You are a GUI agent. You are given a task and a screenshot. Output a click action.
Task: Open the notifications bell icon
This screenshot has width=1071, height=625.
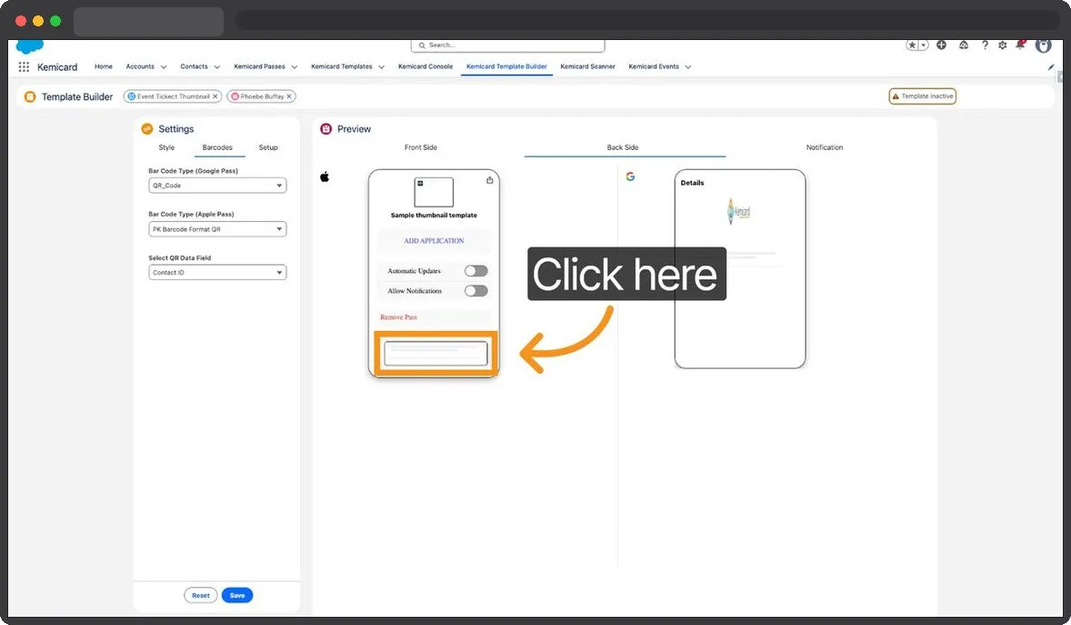(x=1020, y=45)
